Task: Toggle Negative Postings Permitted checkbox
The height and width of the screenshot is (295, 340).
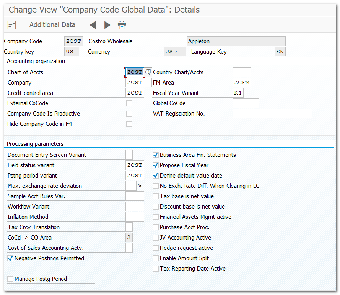Action: [10, 259]
